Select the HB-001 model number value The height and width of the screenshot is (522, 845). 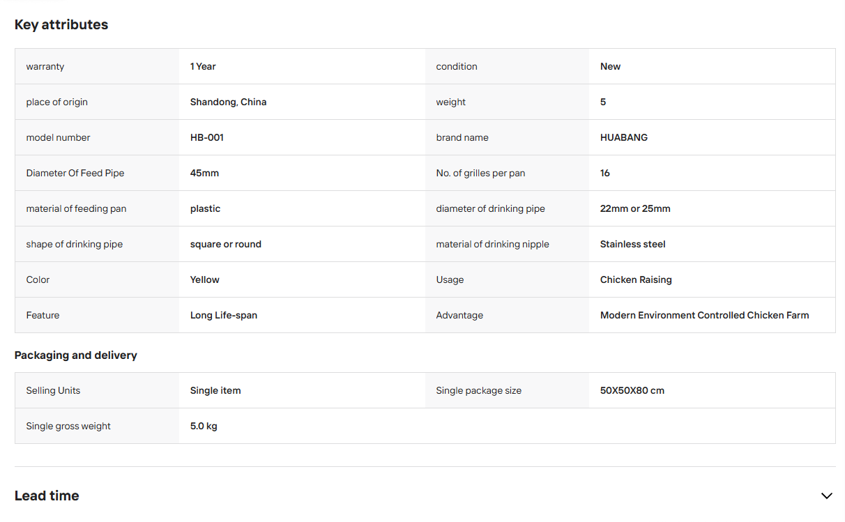(207, 137)
